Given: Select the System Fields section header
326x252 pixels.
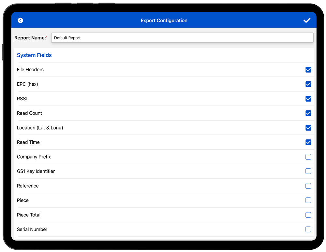Looking at the screenshot, I should click(x=34, y=55).
